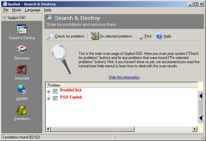Select the Immunize icon in sidebar
The image size is (206, 141).
[22, 70]
